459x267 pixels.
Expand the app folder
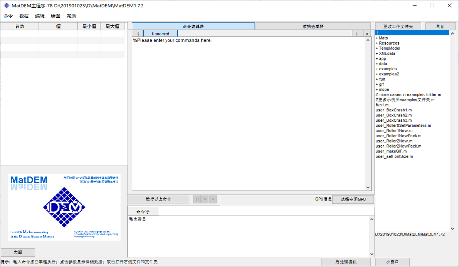pyautogui.click(x=412, y=59)
